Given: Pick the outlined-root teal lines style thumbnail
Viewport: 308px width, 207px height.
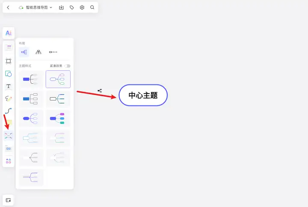Looking at the screenshot, I should pyautogui.click(x=58, y=99).
